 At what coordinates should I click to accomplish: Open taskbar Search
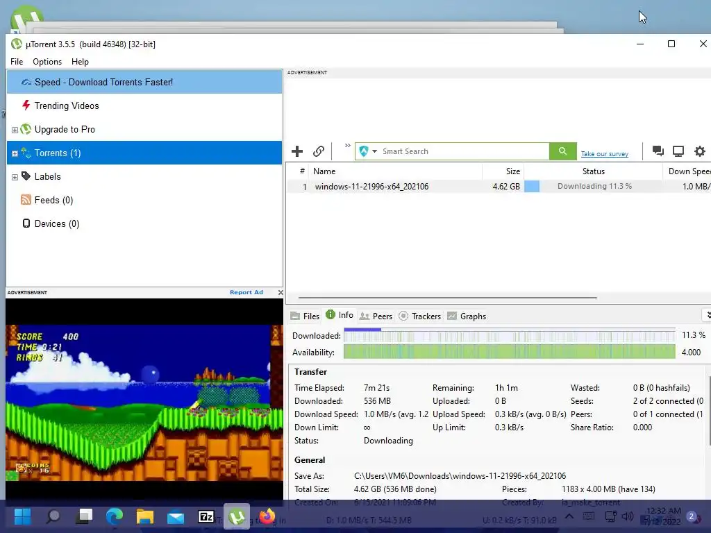click(x=53, y=516)
